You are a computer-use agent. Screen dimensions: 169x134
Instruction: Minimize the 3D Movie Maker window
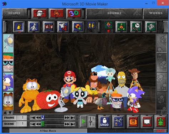coord(147,4)
